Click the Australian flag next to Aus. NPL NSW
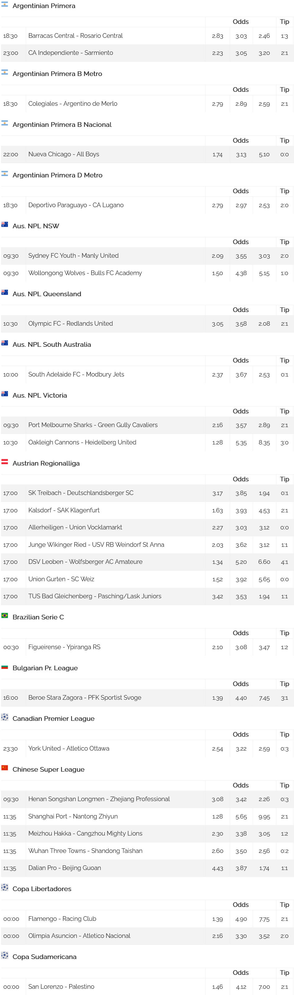The image size is (294, 995). coord(5,225)
